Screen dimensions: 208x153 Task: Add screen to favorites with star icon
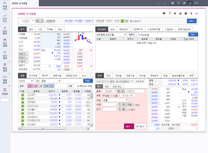175,13
